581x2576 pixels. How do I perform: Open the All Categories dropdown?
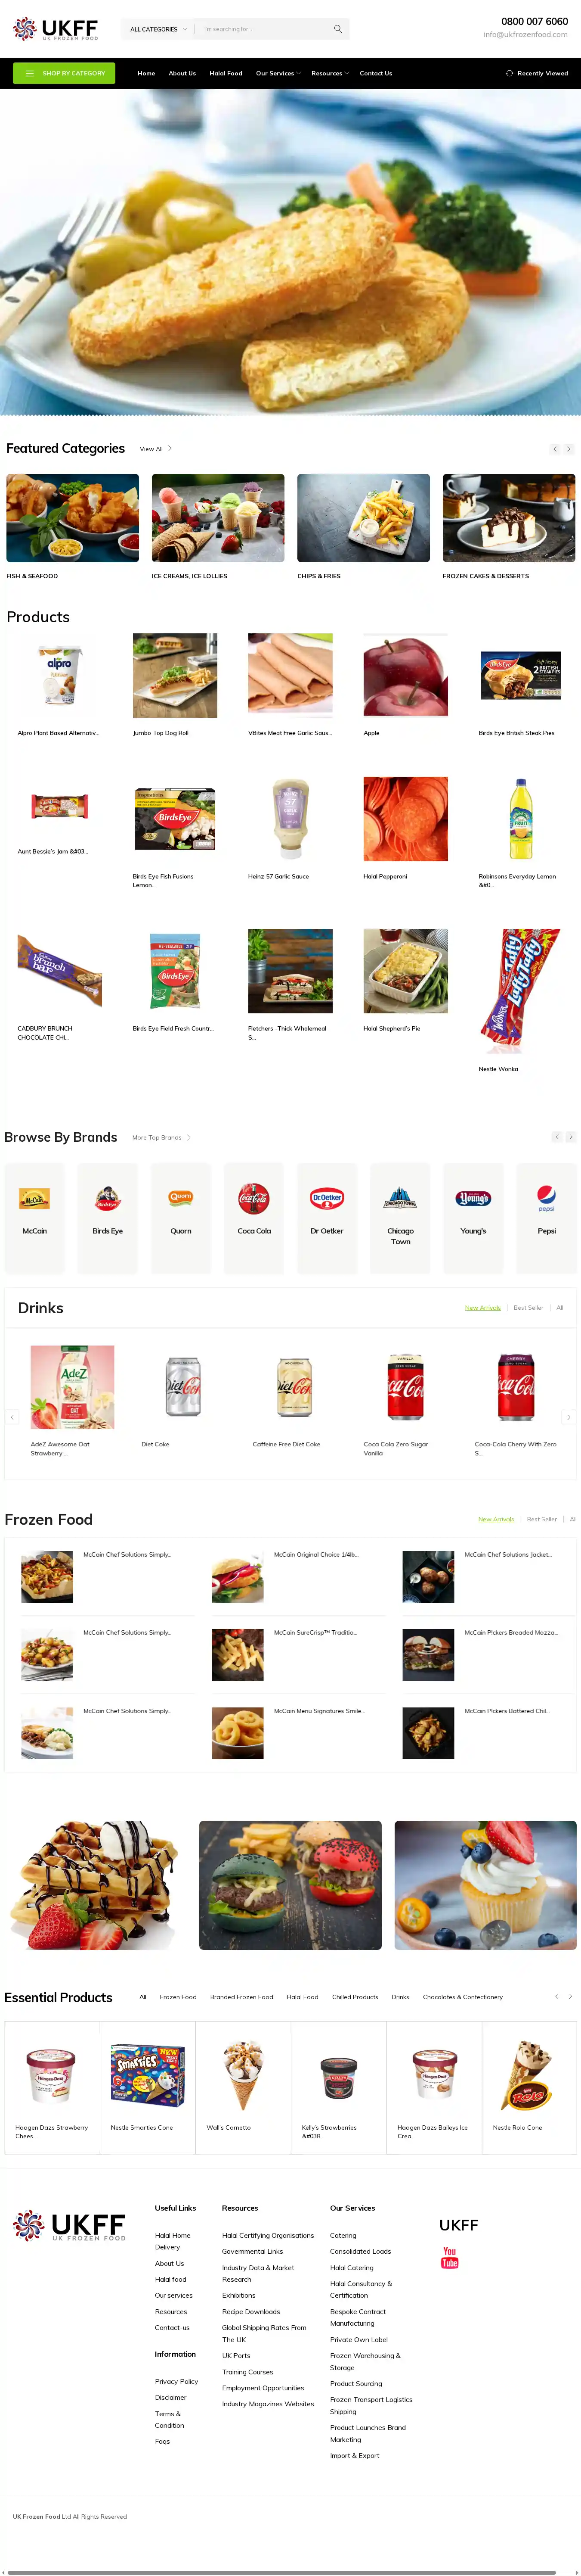coord(158,29)
